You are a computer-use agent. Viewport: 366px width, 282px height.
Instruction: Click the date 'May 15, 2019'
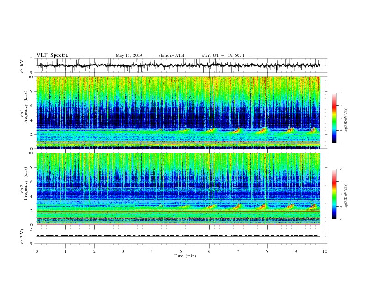point(129,55)
